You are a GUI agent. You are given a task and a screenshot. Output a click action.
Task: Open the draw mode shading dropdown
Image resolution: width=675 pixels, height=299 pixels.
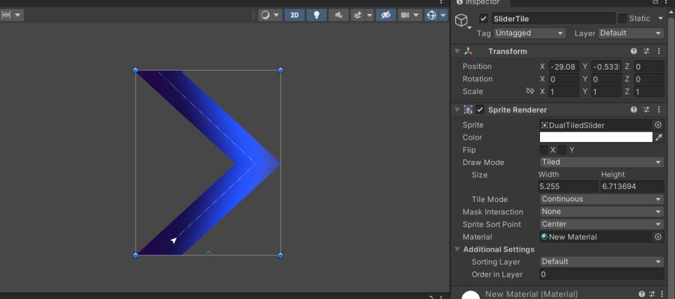coord(270,15)
